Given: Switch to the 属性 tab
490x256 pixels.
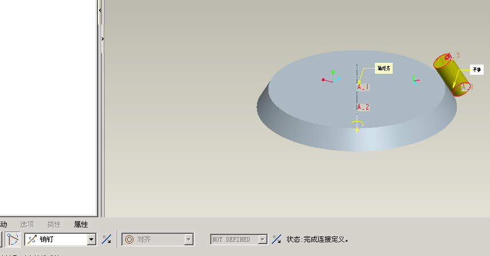Looking at the screenshot, I should [x=81, y=224].
